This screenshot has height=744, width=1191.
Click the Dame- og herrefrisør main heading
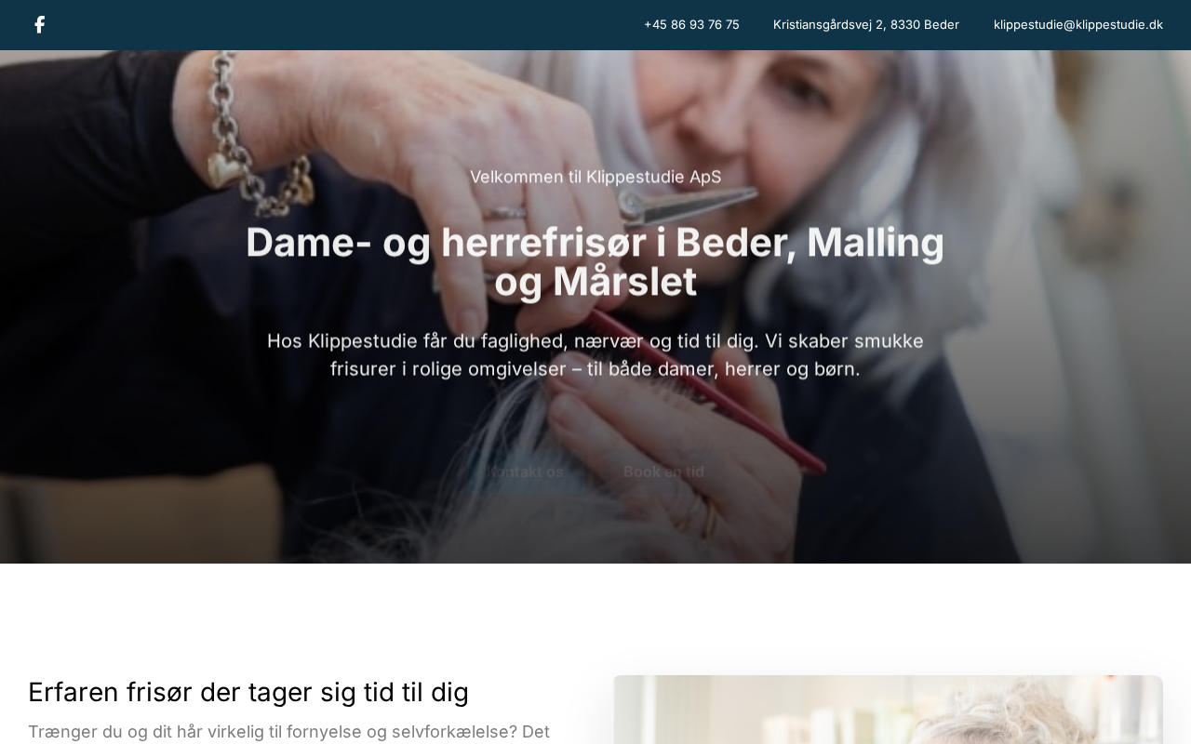point(595,261)
